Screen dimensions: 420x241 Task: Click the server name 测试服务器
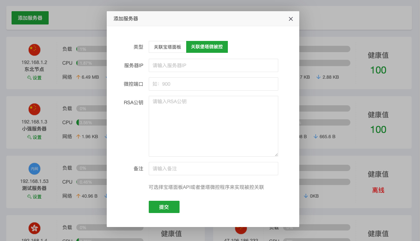pyautogui.click(x=34, y=188)
